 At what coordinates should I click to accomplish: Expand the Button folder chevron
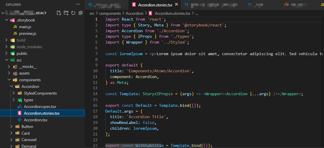click(x=11, y=127)
